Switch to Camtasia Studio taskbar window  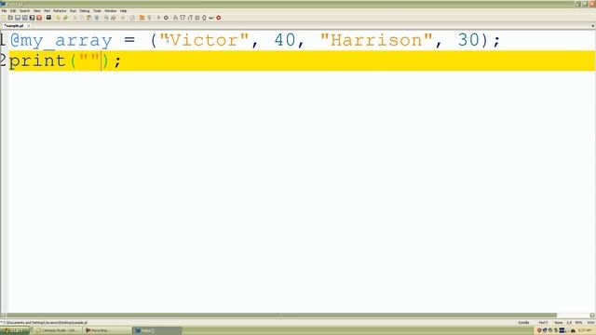(x=57, y=330)
